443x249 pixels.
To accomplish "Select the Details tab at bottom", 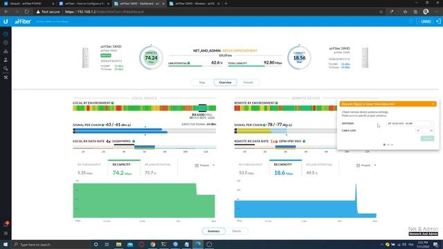I will click(237, 231).
